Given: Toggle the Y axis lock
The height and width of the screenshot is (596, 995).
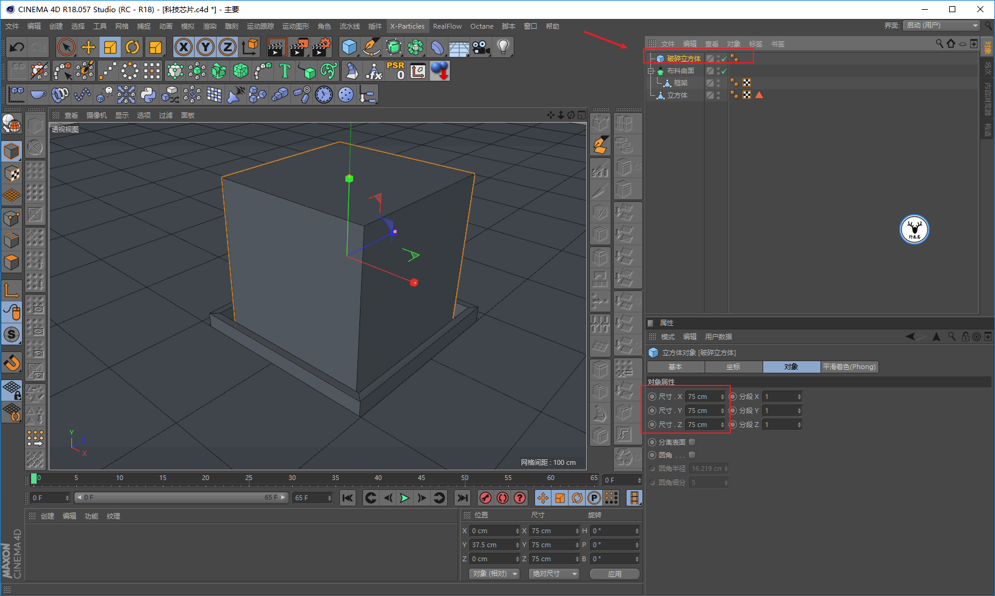Looking at the screenshot, I should click(206, 47).
